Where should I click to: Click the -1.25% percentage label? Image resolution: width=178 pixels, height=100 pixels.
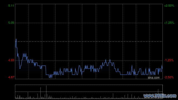click(x=169, y=60)
